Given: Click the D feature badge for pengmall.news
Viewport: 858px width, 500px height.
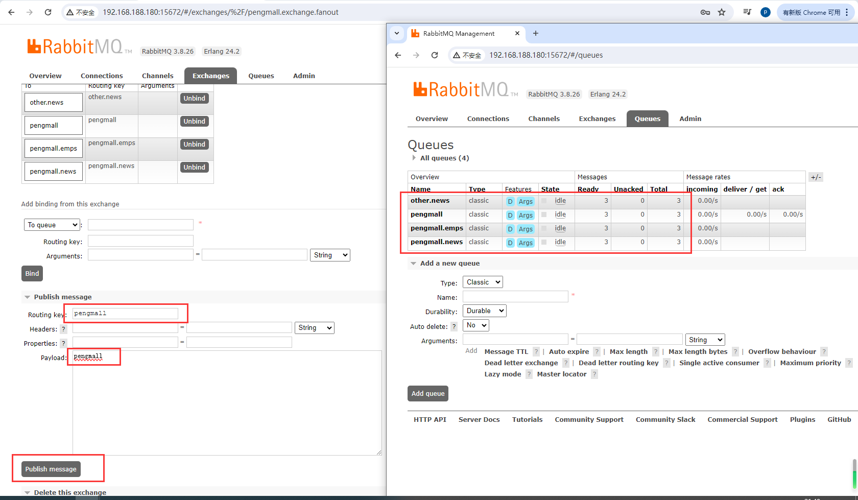Looking at the screenshot, I should 510,243.
